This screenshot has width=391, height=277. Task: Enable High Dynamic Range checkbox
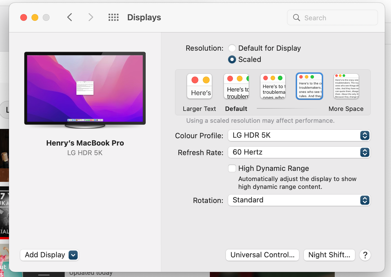point(232,168)
